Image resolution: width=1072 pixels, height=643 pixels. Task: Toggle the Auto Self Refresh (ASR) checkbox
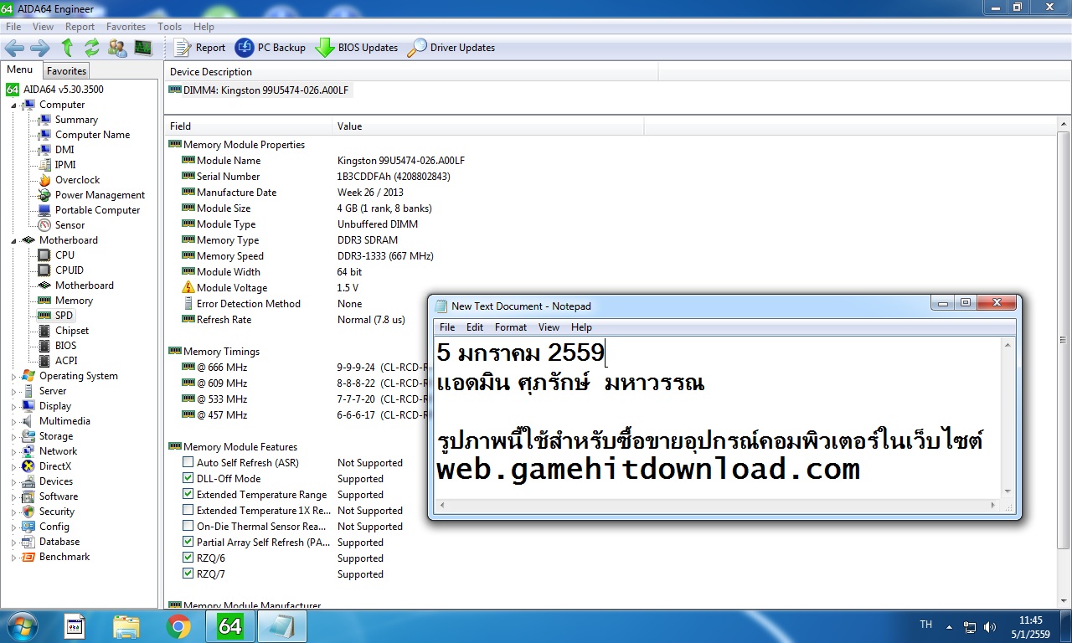click(x=188, y=462)
